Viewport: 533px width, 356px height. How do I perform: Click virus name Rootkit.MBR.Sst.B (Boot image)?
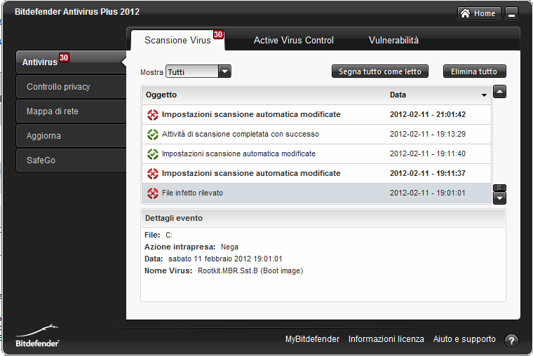point(250,271)
